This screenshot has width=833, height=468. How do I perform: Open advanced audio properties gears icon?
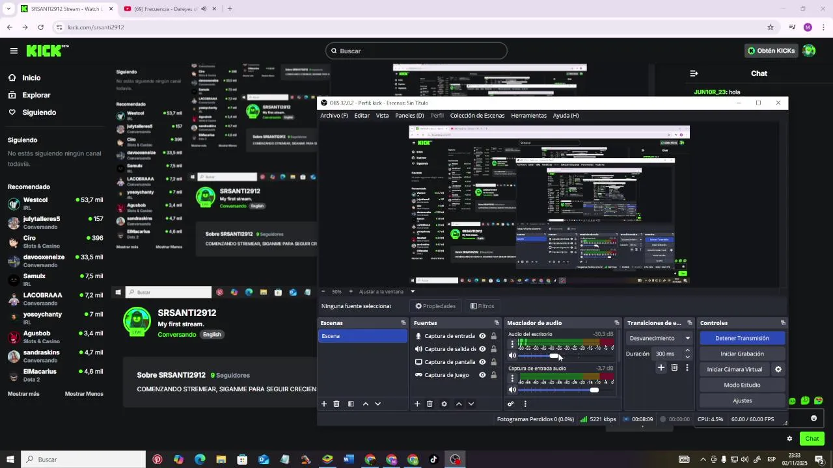[x=511, y=404]
